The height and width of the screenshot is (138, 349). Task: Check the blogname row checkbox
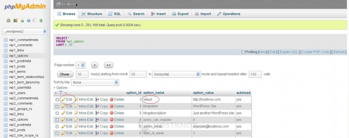[57, 107]
